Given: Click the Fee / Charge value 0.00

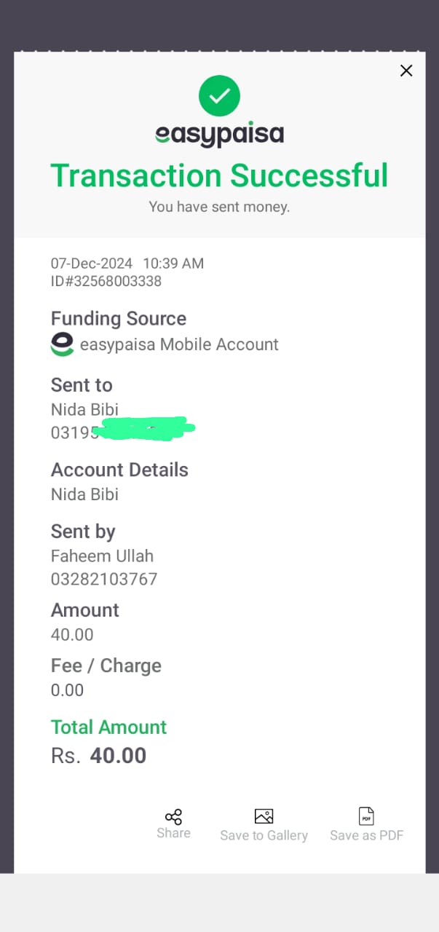Looking at the screenshot, I should click(x=67, y=690).
